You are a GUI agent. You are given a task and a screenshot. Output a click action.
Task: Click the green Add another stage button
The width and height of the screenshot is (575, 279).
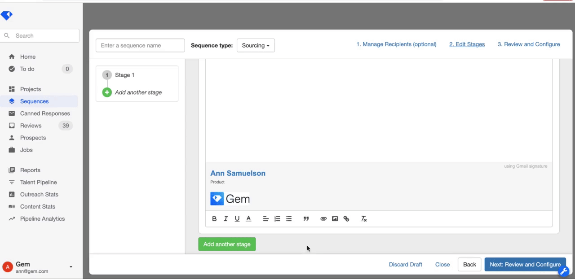pos(227,244)
